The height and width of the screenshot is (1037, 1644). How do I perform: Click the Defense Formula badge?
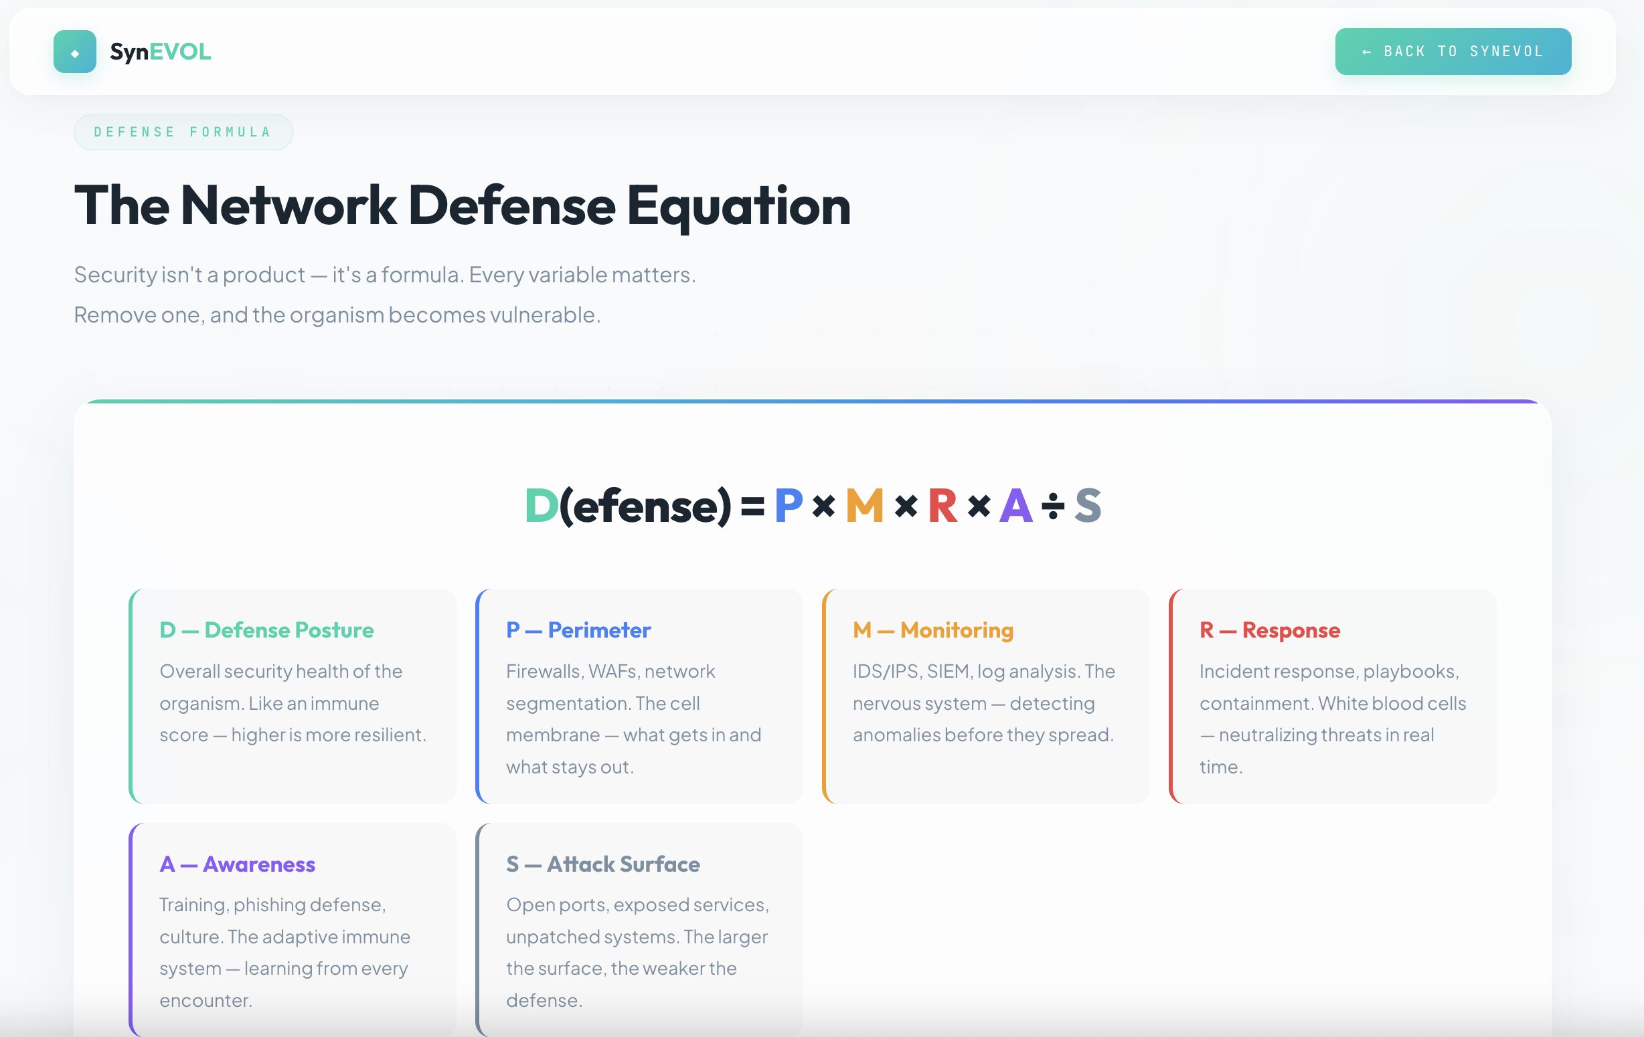pos(183,132)
